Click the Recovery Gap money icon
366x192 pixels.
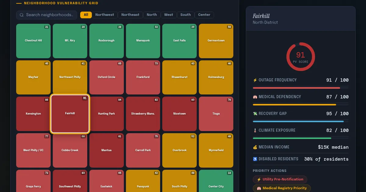point(255,114)
